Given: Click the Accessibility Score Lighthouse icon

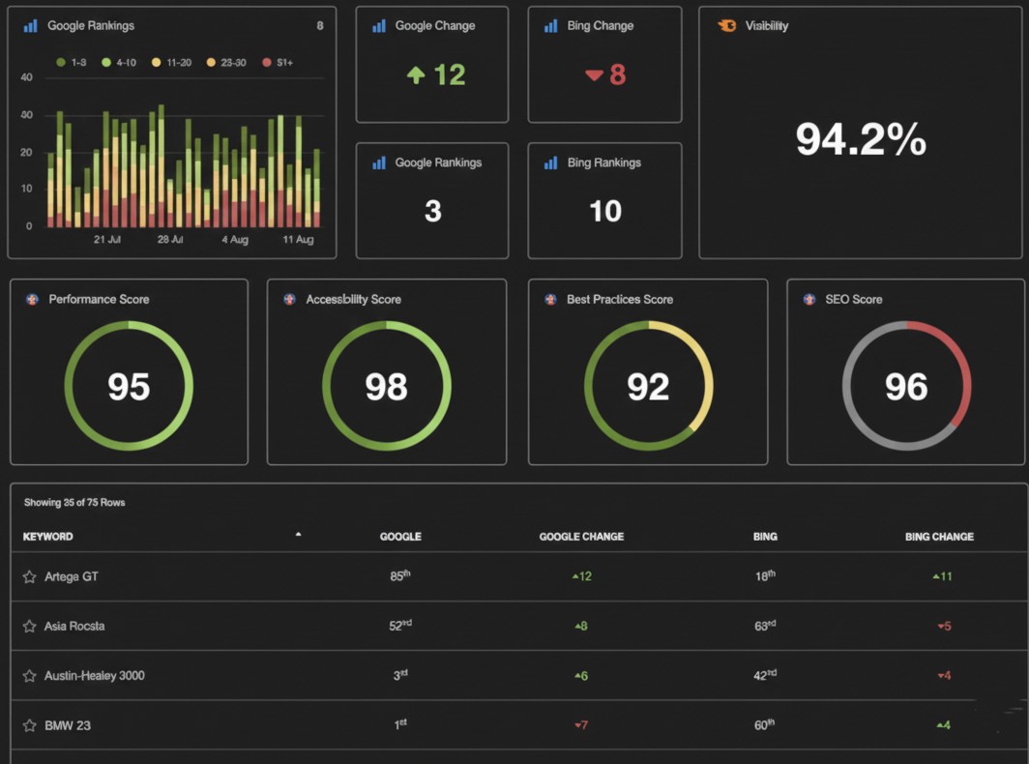Looking at the screenshot, I should click(289, 300).
